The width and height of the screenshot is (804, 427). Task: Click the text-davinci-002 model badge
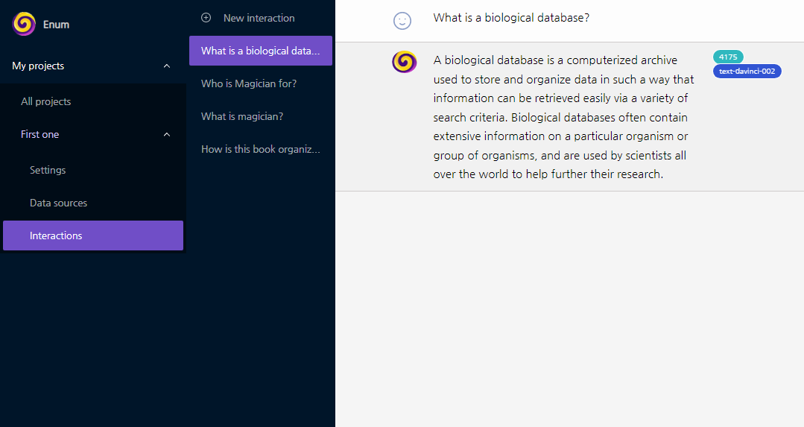coord(747,72)
